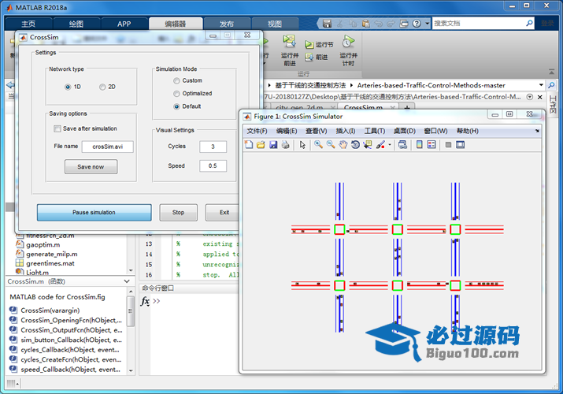This screenshot has width=563, height=394.
Task: Open the 主页 ribbon tab
Action: point(28,24)
